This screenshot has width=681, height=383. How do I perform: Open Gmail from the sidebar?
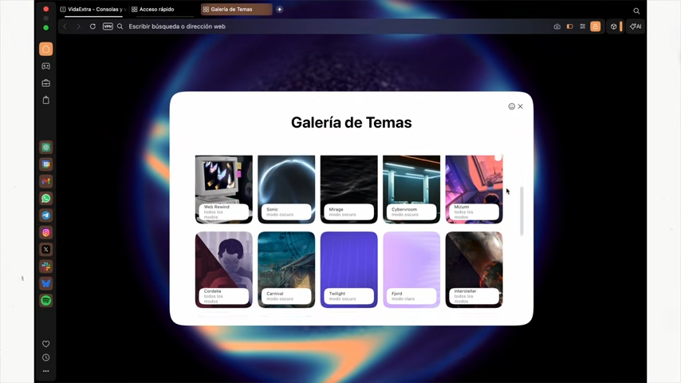[46, 181]
